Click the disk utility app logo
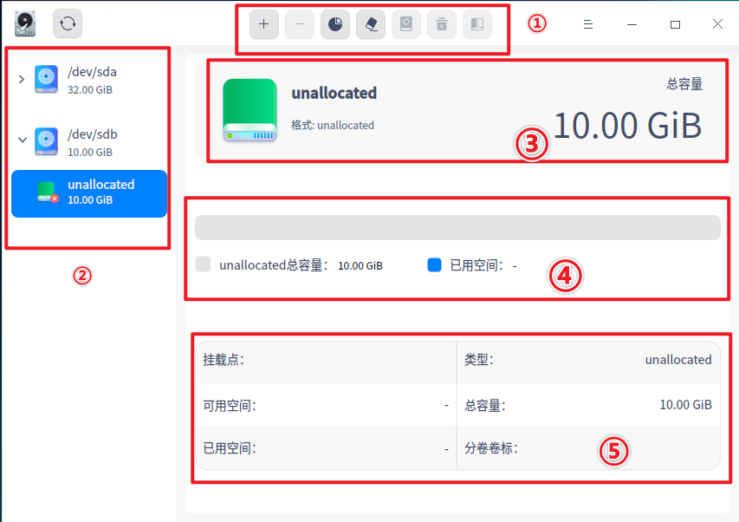Screen dimensions: 739x522 click(x=25, y=23)
